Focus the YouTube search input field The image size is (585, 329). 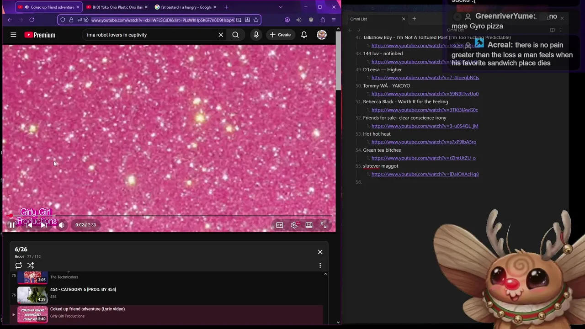(x=149, y=35)
